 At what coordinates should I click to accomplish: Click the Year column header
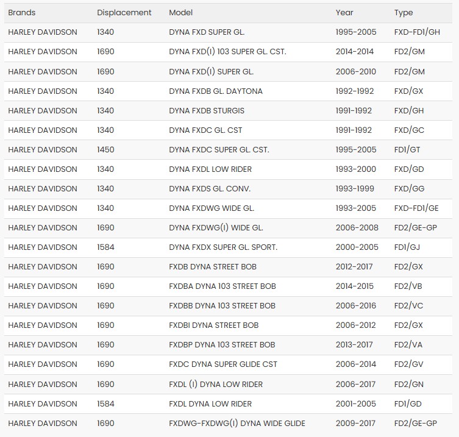(x=344, y=13)
